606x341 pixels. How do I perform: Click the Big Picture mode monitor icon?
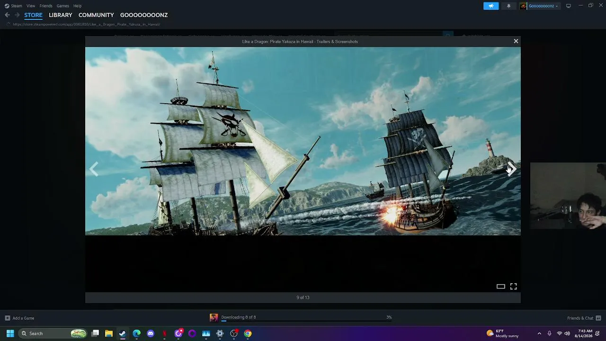[x=569, y=6]
